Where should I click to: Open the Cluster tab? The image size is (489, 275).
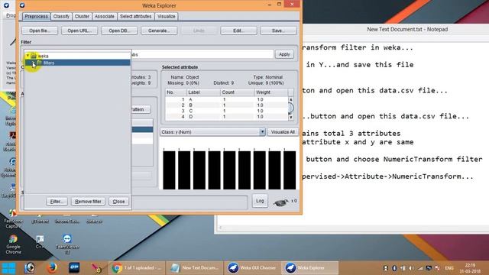coord(82,16)
